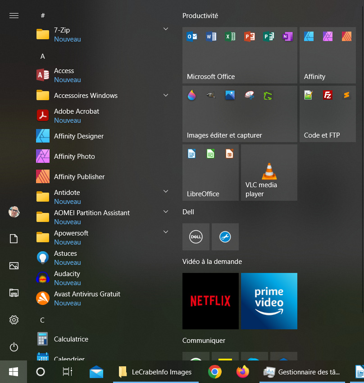This screenshot has height=383, width=364.
Task: Launch GIMP from Images éditer et capturer
Action: click(x=211, y=95)
